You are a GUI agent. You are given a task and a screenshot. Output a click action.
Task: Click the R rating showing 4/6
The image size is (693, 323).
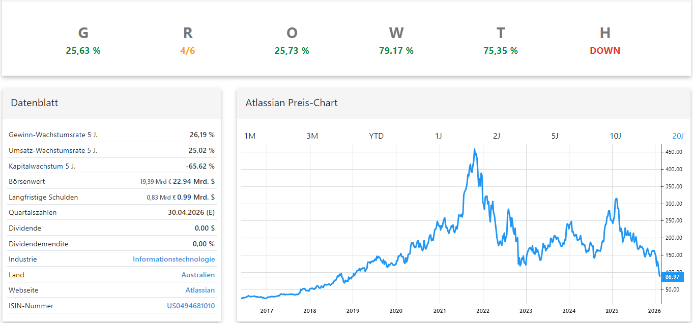pyautogui.click(x=187, y=50)
